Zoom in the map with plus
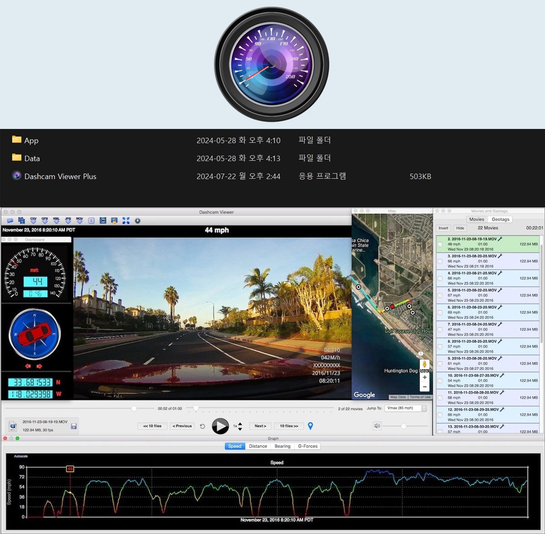 coord(424,377)
